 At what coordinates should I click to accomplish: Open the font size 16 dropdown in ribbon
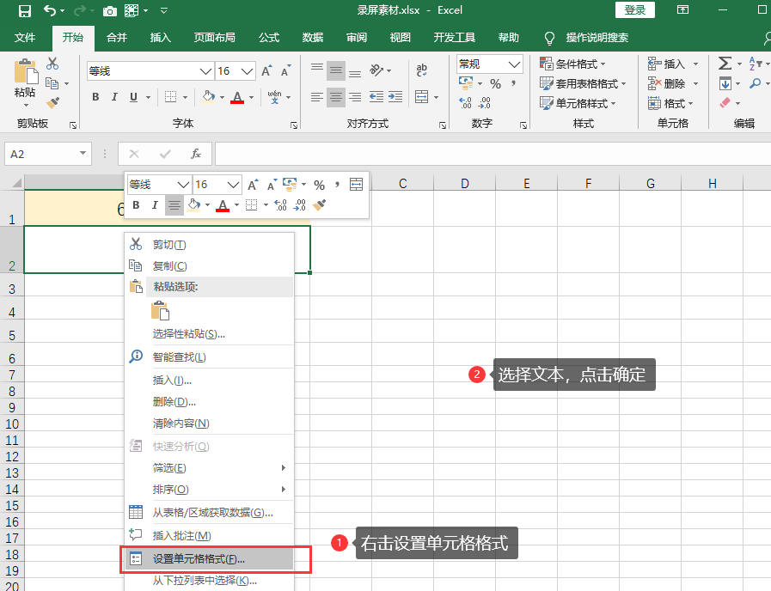point(248,71)
